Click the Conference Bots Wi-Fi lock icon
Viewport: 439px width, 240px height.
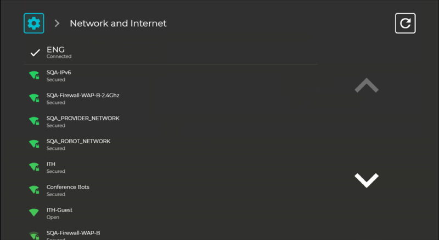tap(34, 190)
